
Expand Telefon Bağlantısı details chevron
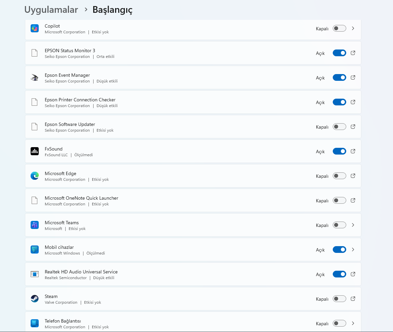tap(353, 323)
